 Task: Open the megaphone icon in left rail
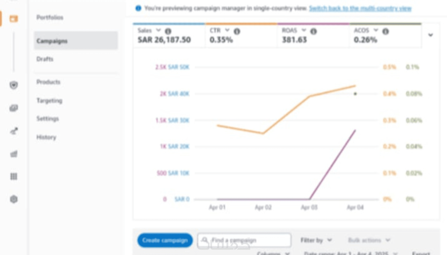click(x=14, y=131)
